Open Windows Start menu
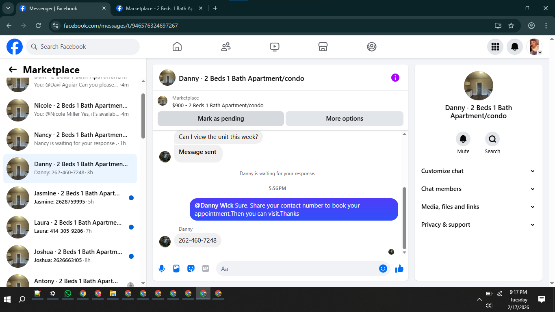Screen dimensions: 555x312 (x=7, y=299)
